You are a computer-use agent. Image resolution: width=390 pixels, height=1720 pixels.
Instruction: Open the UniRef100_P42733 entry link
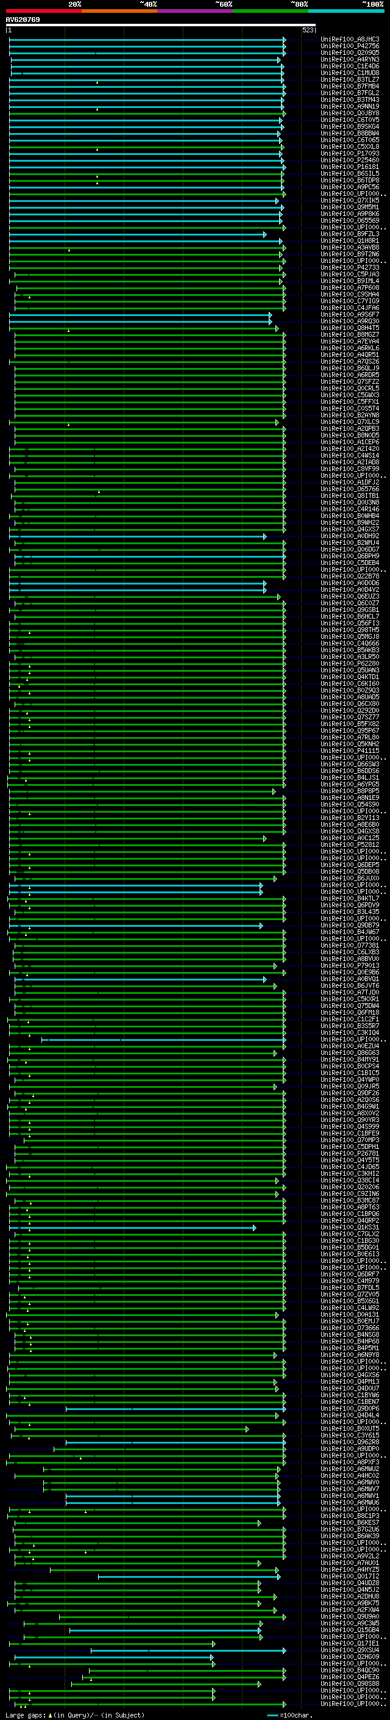pyautogui.click(x=349, y=268)
